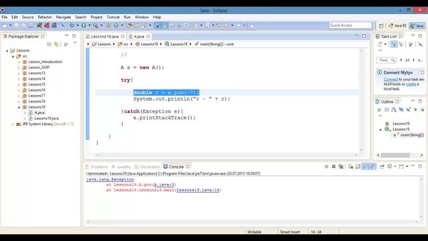Click Connect Mylyn info icon
Screen dimensions: 428x241
tap(379, 72)
